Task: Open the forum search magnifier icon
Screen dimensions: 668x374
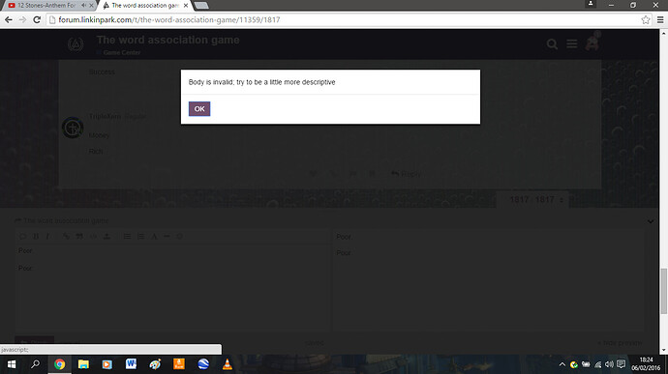Action: (552, 43)
